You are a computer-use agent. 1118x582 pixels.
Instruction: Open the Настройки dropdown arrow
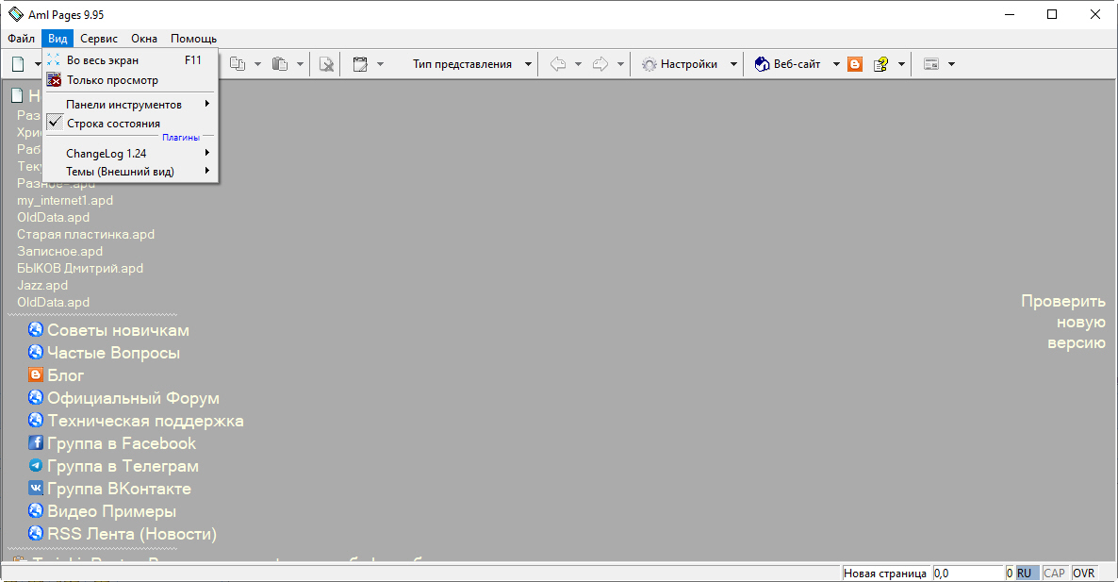tap(733, 64)
